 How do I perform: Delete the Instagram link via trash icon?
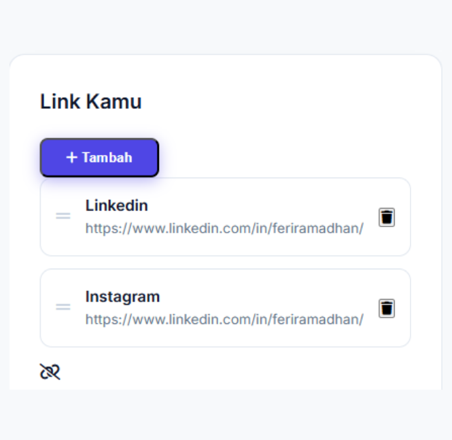387,308
